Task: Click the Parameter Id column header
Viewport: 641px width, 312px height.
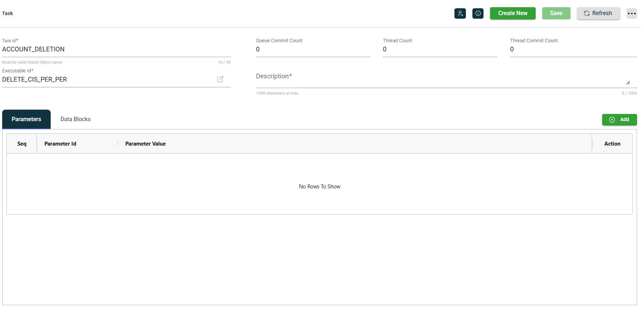Action: 60,144
